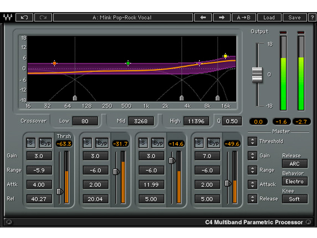Click the Master Range up/down arrows

click(252, 170)
